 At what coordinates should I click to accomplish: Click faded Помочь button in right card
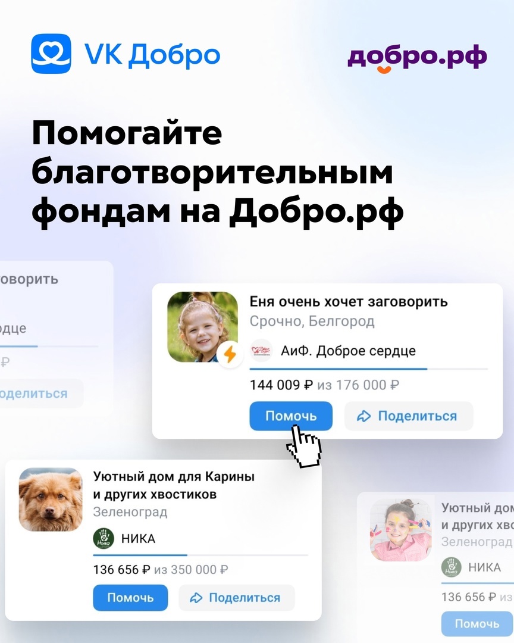pos(477,624)
